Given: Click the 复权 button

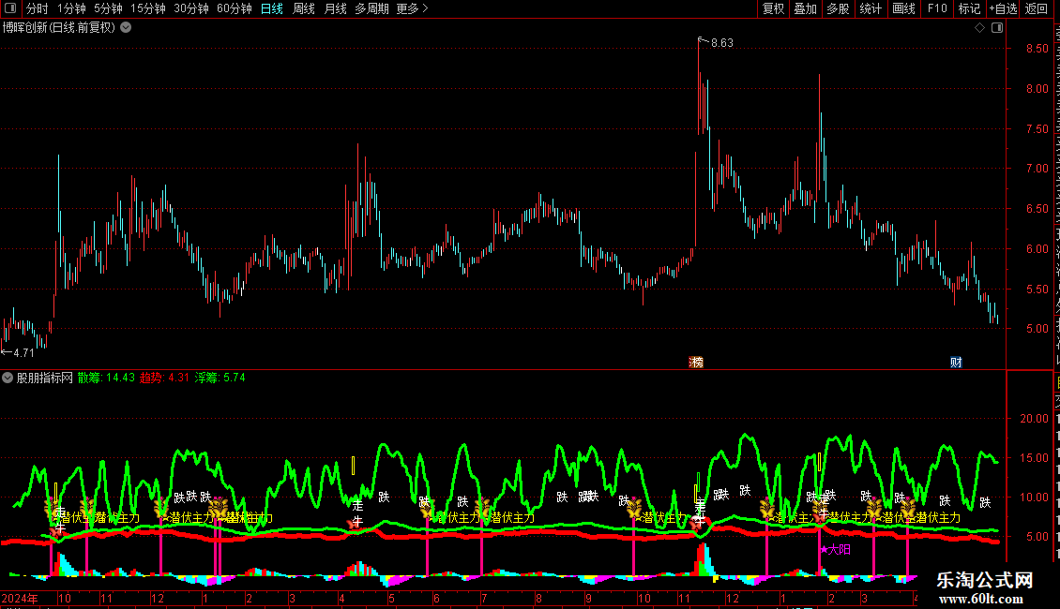Looking at the screenshot, I should click(773, 8).
